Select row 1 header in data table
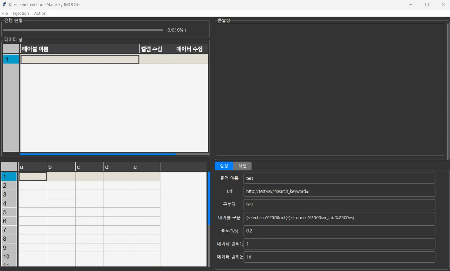The height and width of the screenshot is (271, 450). [11, 59]
